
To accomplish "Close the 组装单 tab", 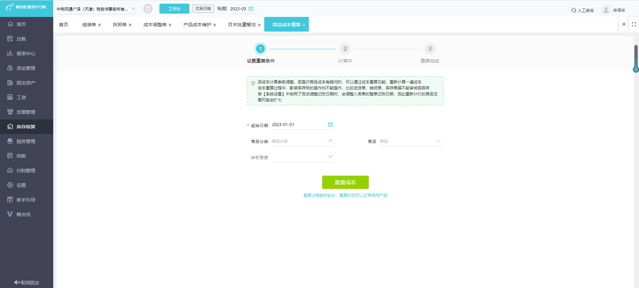I will pyautogui.click(x=100, y=25).
